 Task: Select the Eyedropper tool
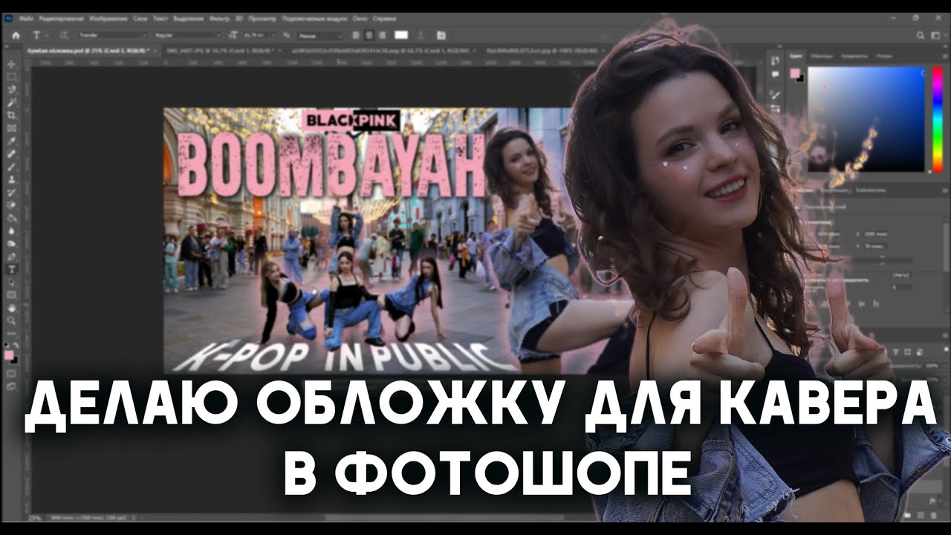coord(12,140)
